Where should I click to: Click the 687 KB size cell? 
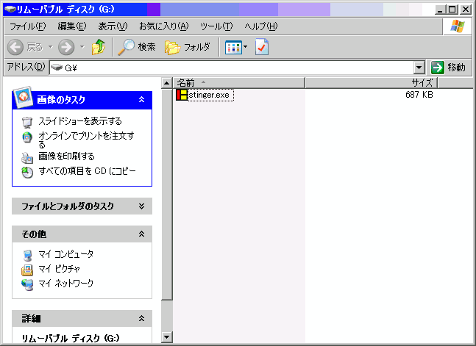tap(419, 95)
